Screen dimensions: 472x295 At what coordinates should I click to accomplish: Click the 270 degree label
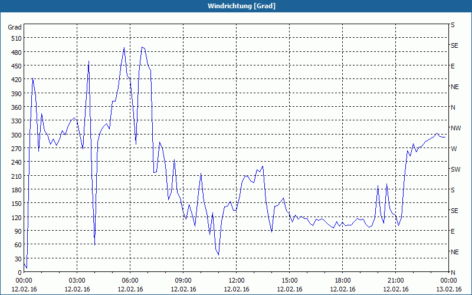point(17,149)
